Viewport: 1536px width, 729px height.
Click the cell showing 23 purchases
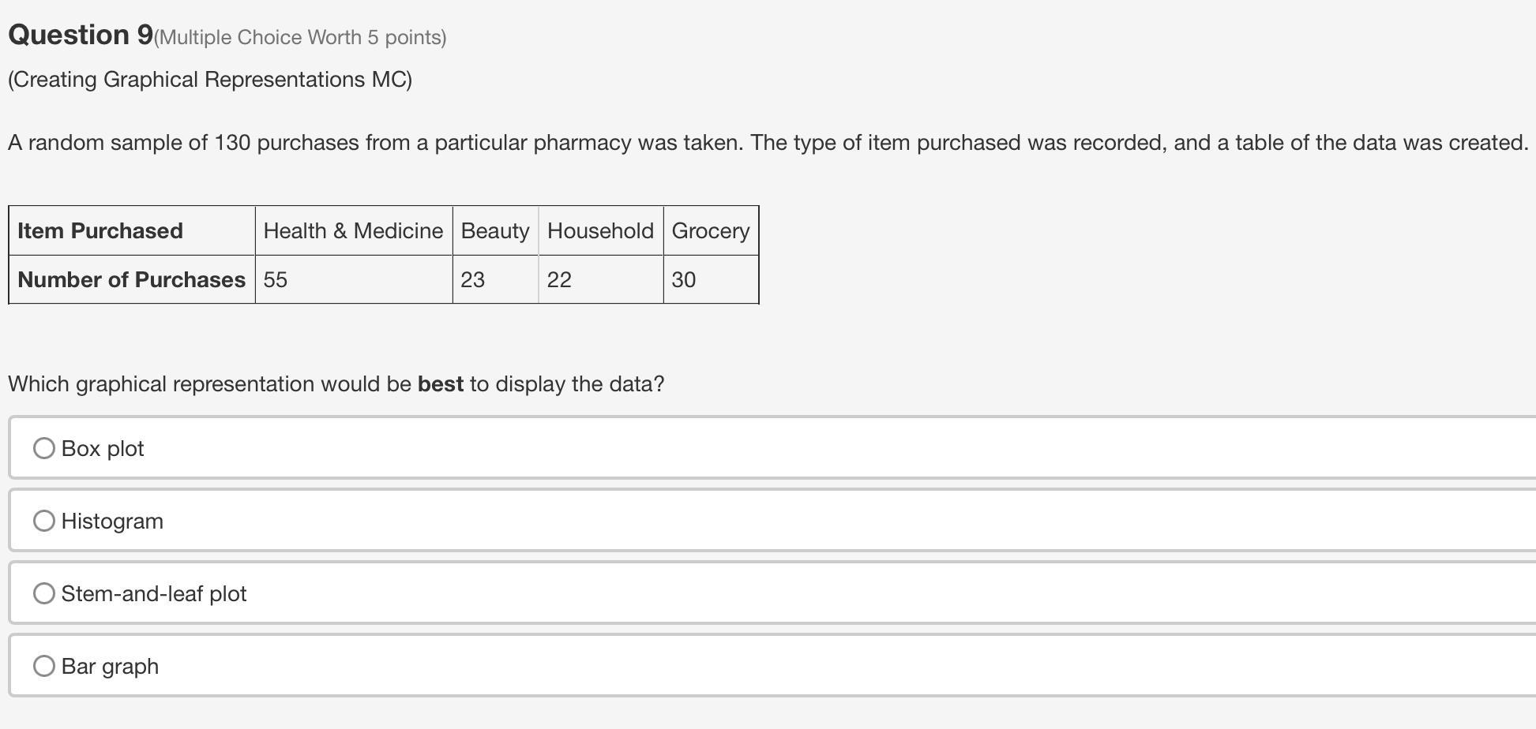tap(495, 279)
